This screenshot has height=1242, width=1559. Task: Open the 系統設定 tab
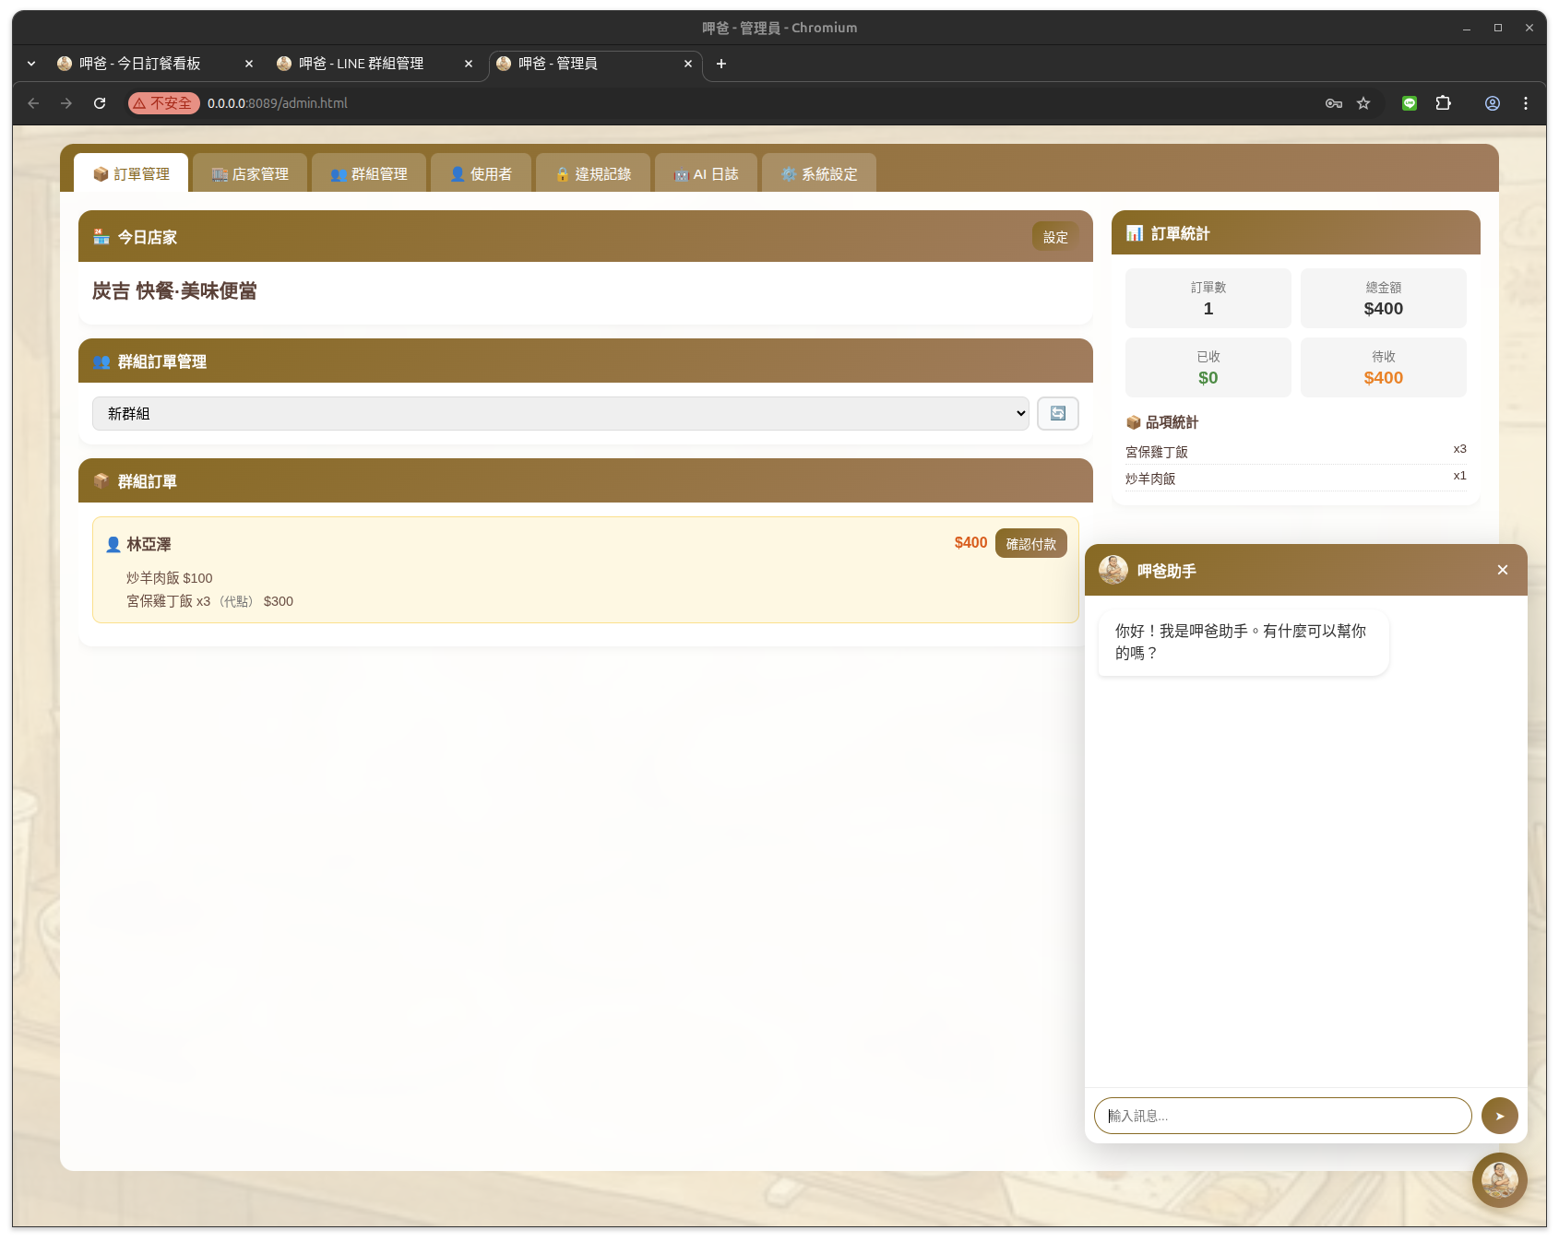coord(819,174)
